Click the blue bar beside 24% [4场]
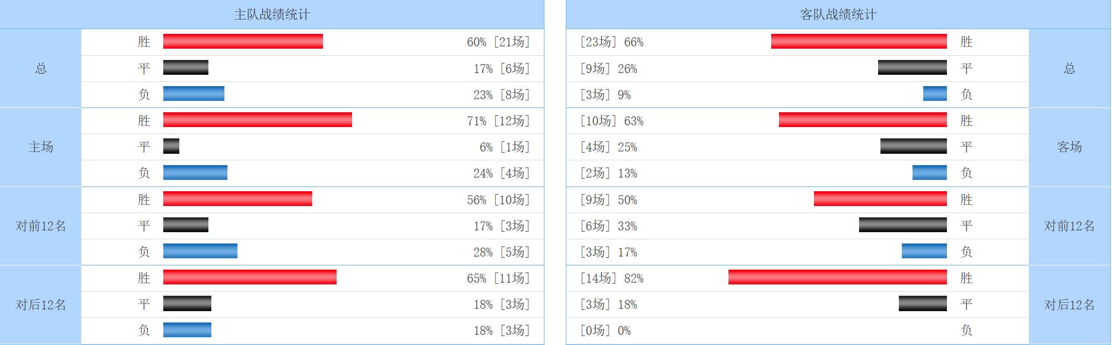1112x345 pixels. coord(195,173)
